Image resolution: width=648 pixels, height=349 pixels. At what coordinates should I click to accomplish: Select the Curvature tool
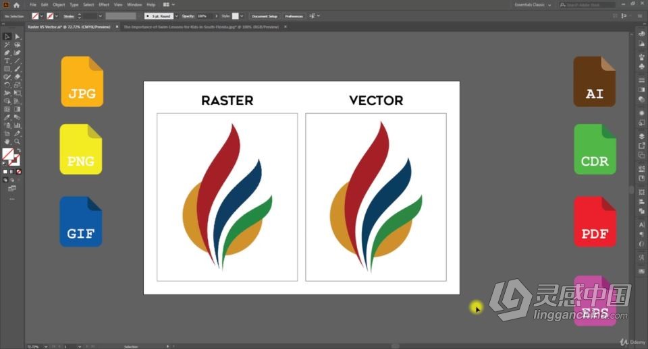coord(18,53)
